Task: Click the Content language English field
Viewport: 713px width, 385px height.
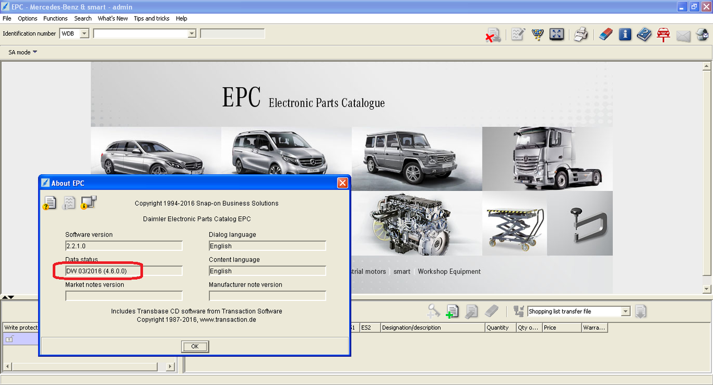Action: coord(267,271)
